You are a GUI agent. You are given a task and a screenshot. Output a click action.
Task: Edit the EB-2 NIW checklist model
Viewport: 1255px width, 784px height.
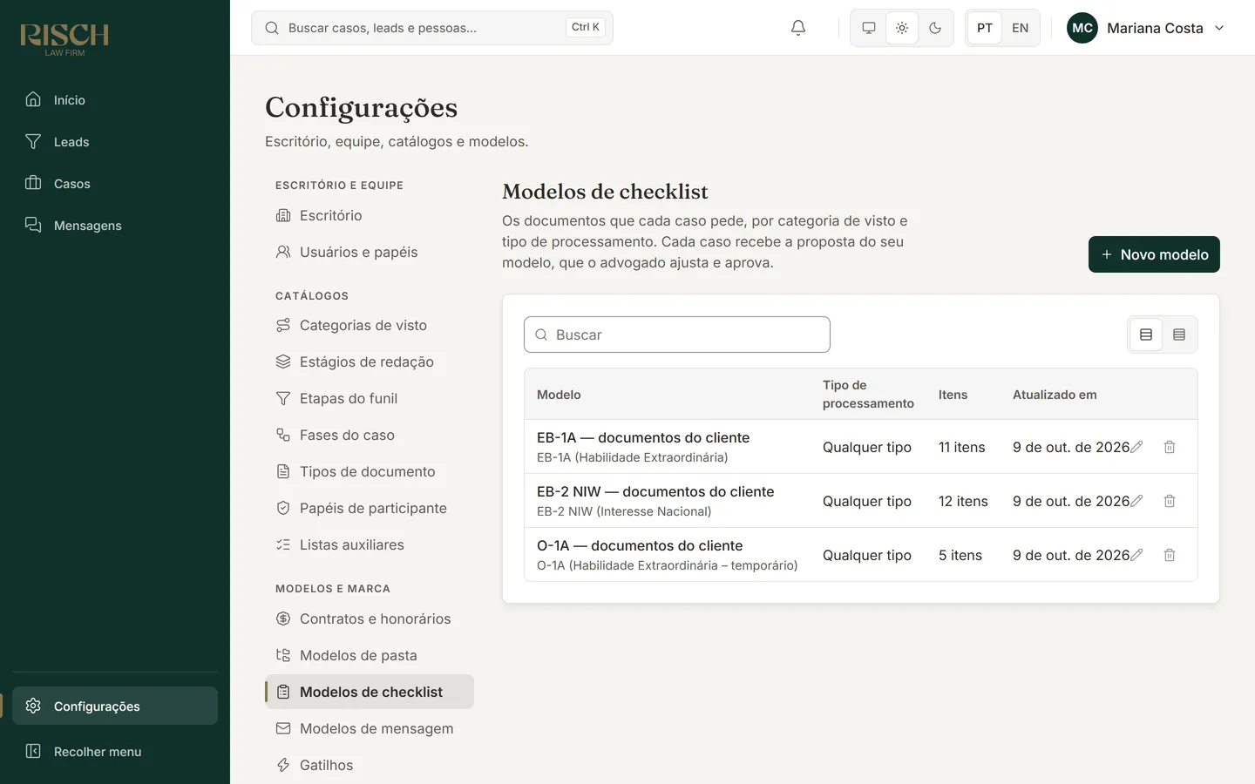(x=1136, y=501)
